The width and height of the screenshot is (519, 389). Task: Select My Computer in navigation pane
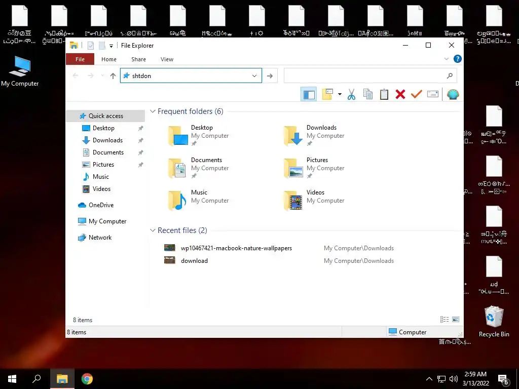tap(107, 221)
